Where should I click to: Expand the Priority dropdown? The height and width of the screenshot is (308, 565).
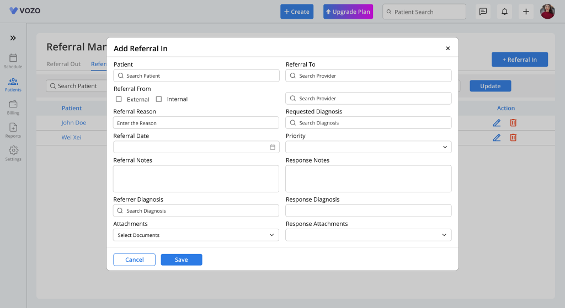pyautogui.click(x=368, y=147)
